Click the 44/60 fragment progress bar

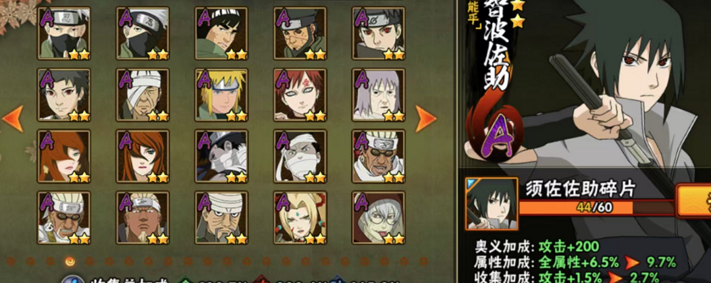597,208
